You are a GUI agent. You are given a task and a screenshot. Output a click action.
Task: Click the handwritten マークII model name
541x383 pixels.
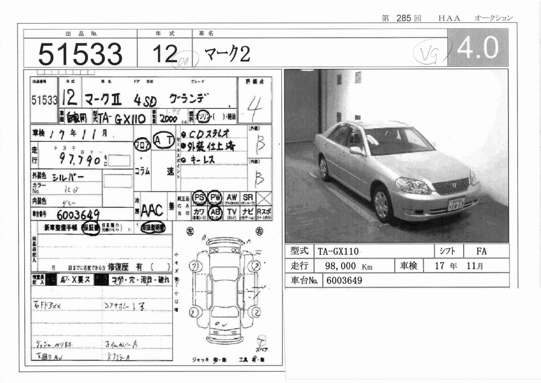click(x=103, y=99)
